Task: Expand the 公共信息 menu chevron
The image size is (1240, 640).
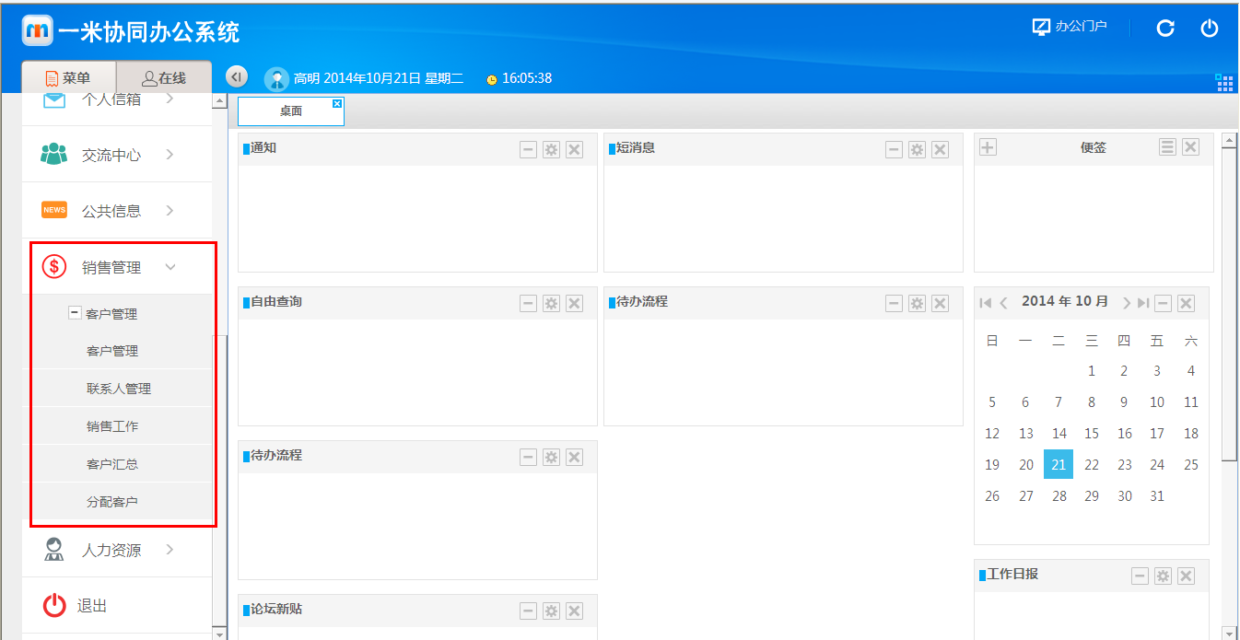Action: [x=170, y=211]
